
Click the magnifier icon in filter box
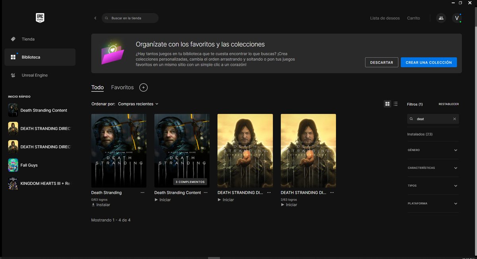(412, 119)
